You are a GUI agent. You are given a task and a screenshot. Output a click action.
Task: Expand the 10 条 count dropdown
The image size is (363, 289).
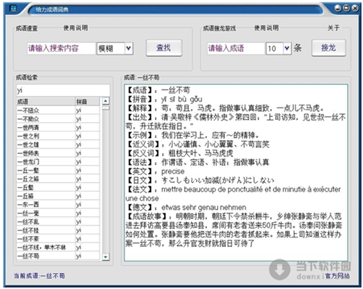(287, 49)
